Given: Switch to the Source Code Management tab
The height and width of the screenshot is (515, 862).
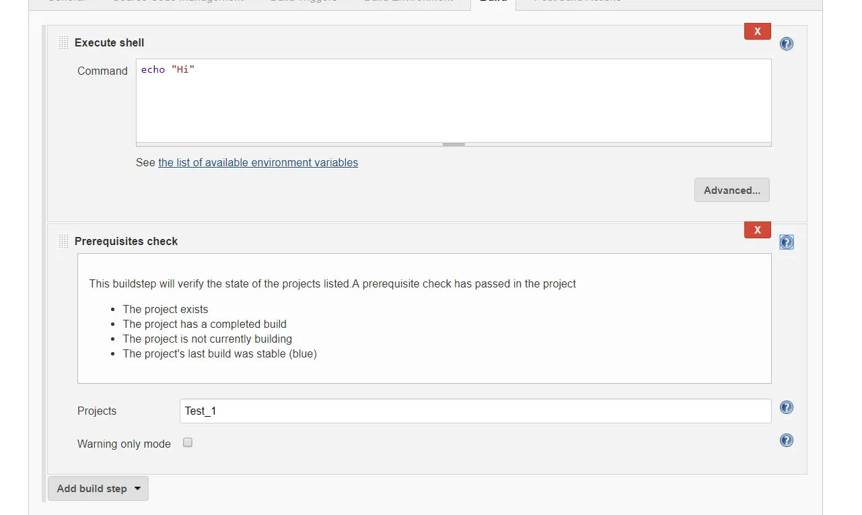Looking at the screenshot, I should click(x=178, y=2).
